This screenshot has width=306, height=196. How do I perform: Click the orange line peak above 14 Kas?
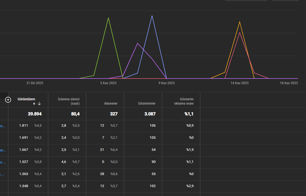click(x=240, y=22)
